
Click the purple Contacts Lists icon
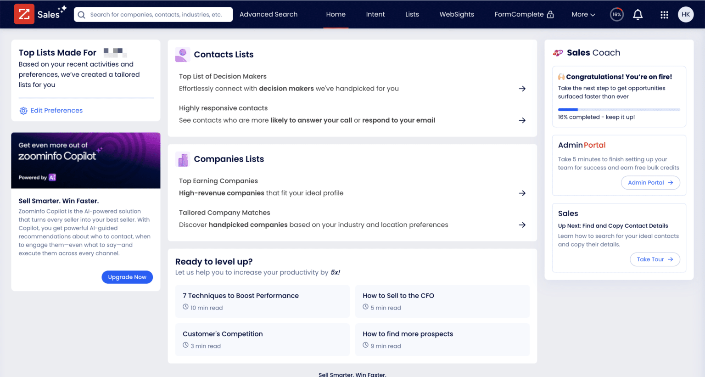tap(182, 54)
